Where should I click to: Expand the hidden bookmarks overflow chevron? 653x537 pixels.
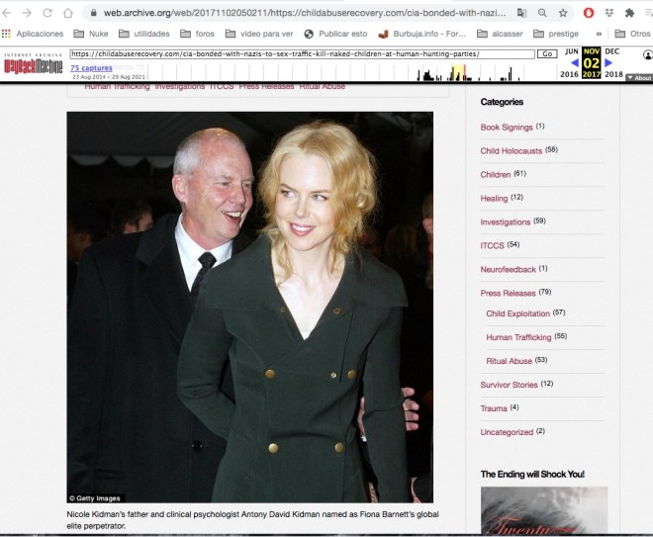599,34
